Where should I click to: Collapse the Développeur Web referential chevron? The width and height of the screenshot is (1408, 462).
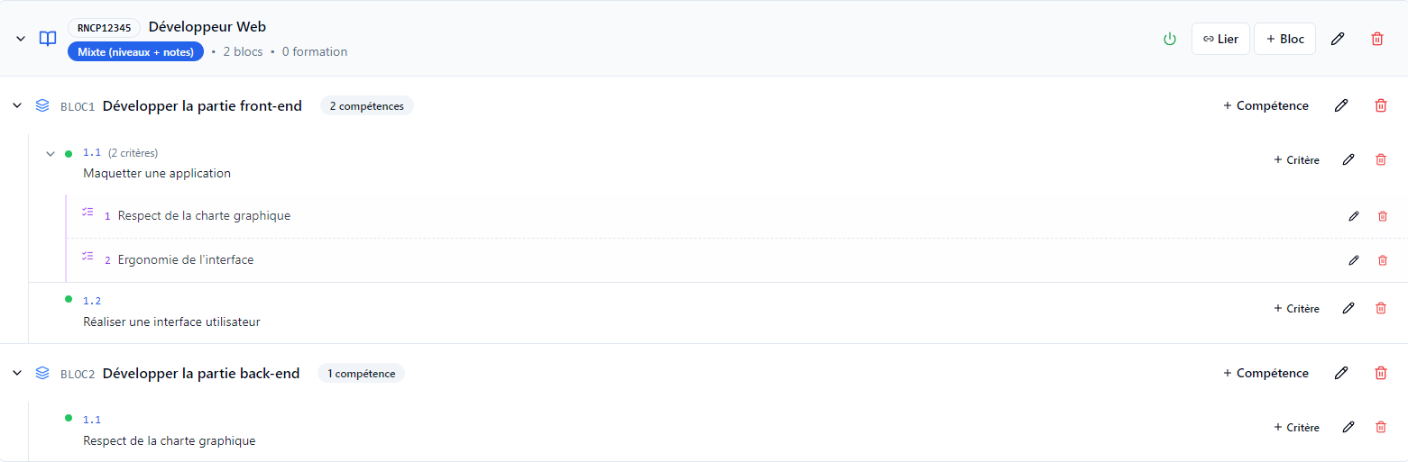coord(21,39)
